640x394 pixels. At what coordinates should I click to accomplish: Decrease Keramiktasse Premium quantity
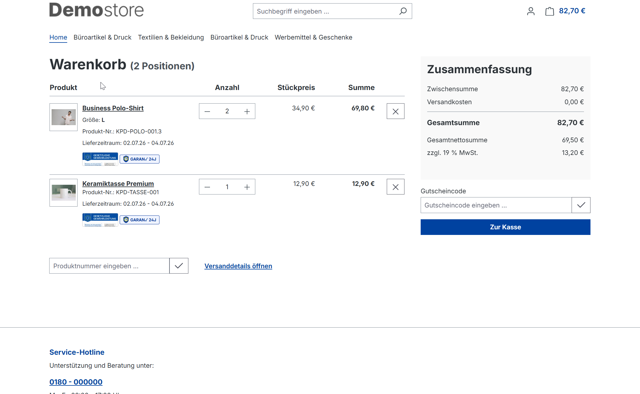207,187
